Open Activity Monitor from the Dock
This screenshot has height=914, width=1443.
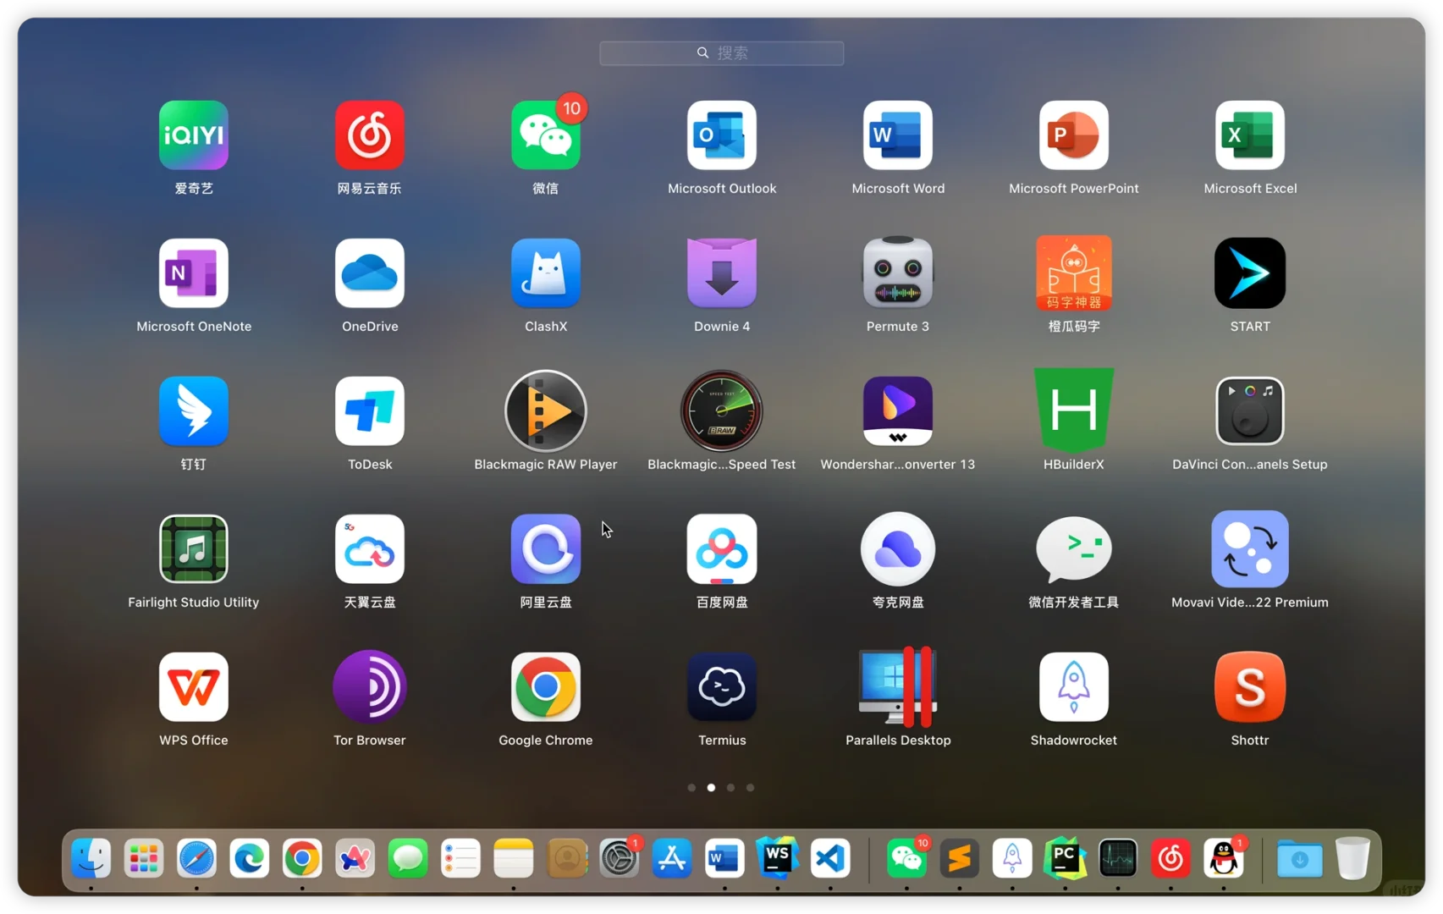click(1118, 859)
